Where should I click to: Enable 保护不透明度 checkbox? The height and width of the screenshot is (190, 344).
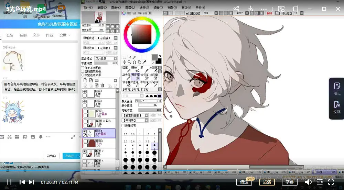coord(83,68)
